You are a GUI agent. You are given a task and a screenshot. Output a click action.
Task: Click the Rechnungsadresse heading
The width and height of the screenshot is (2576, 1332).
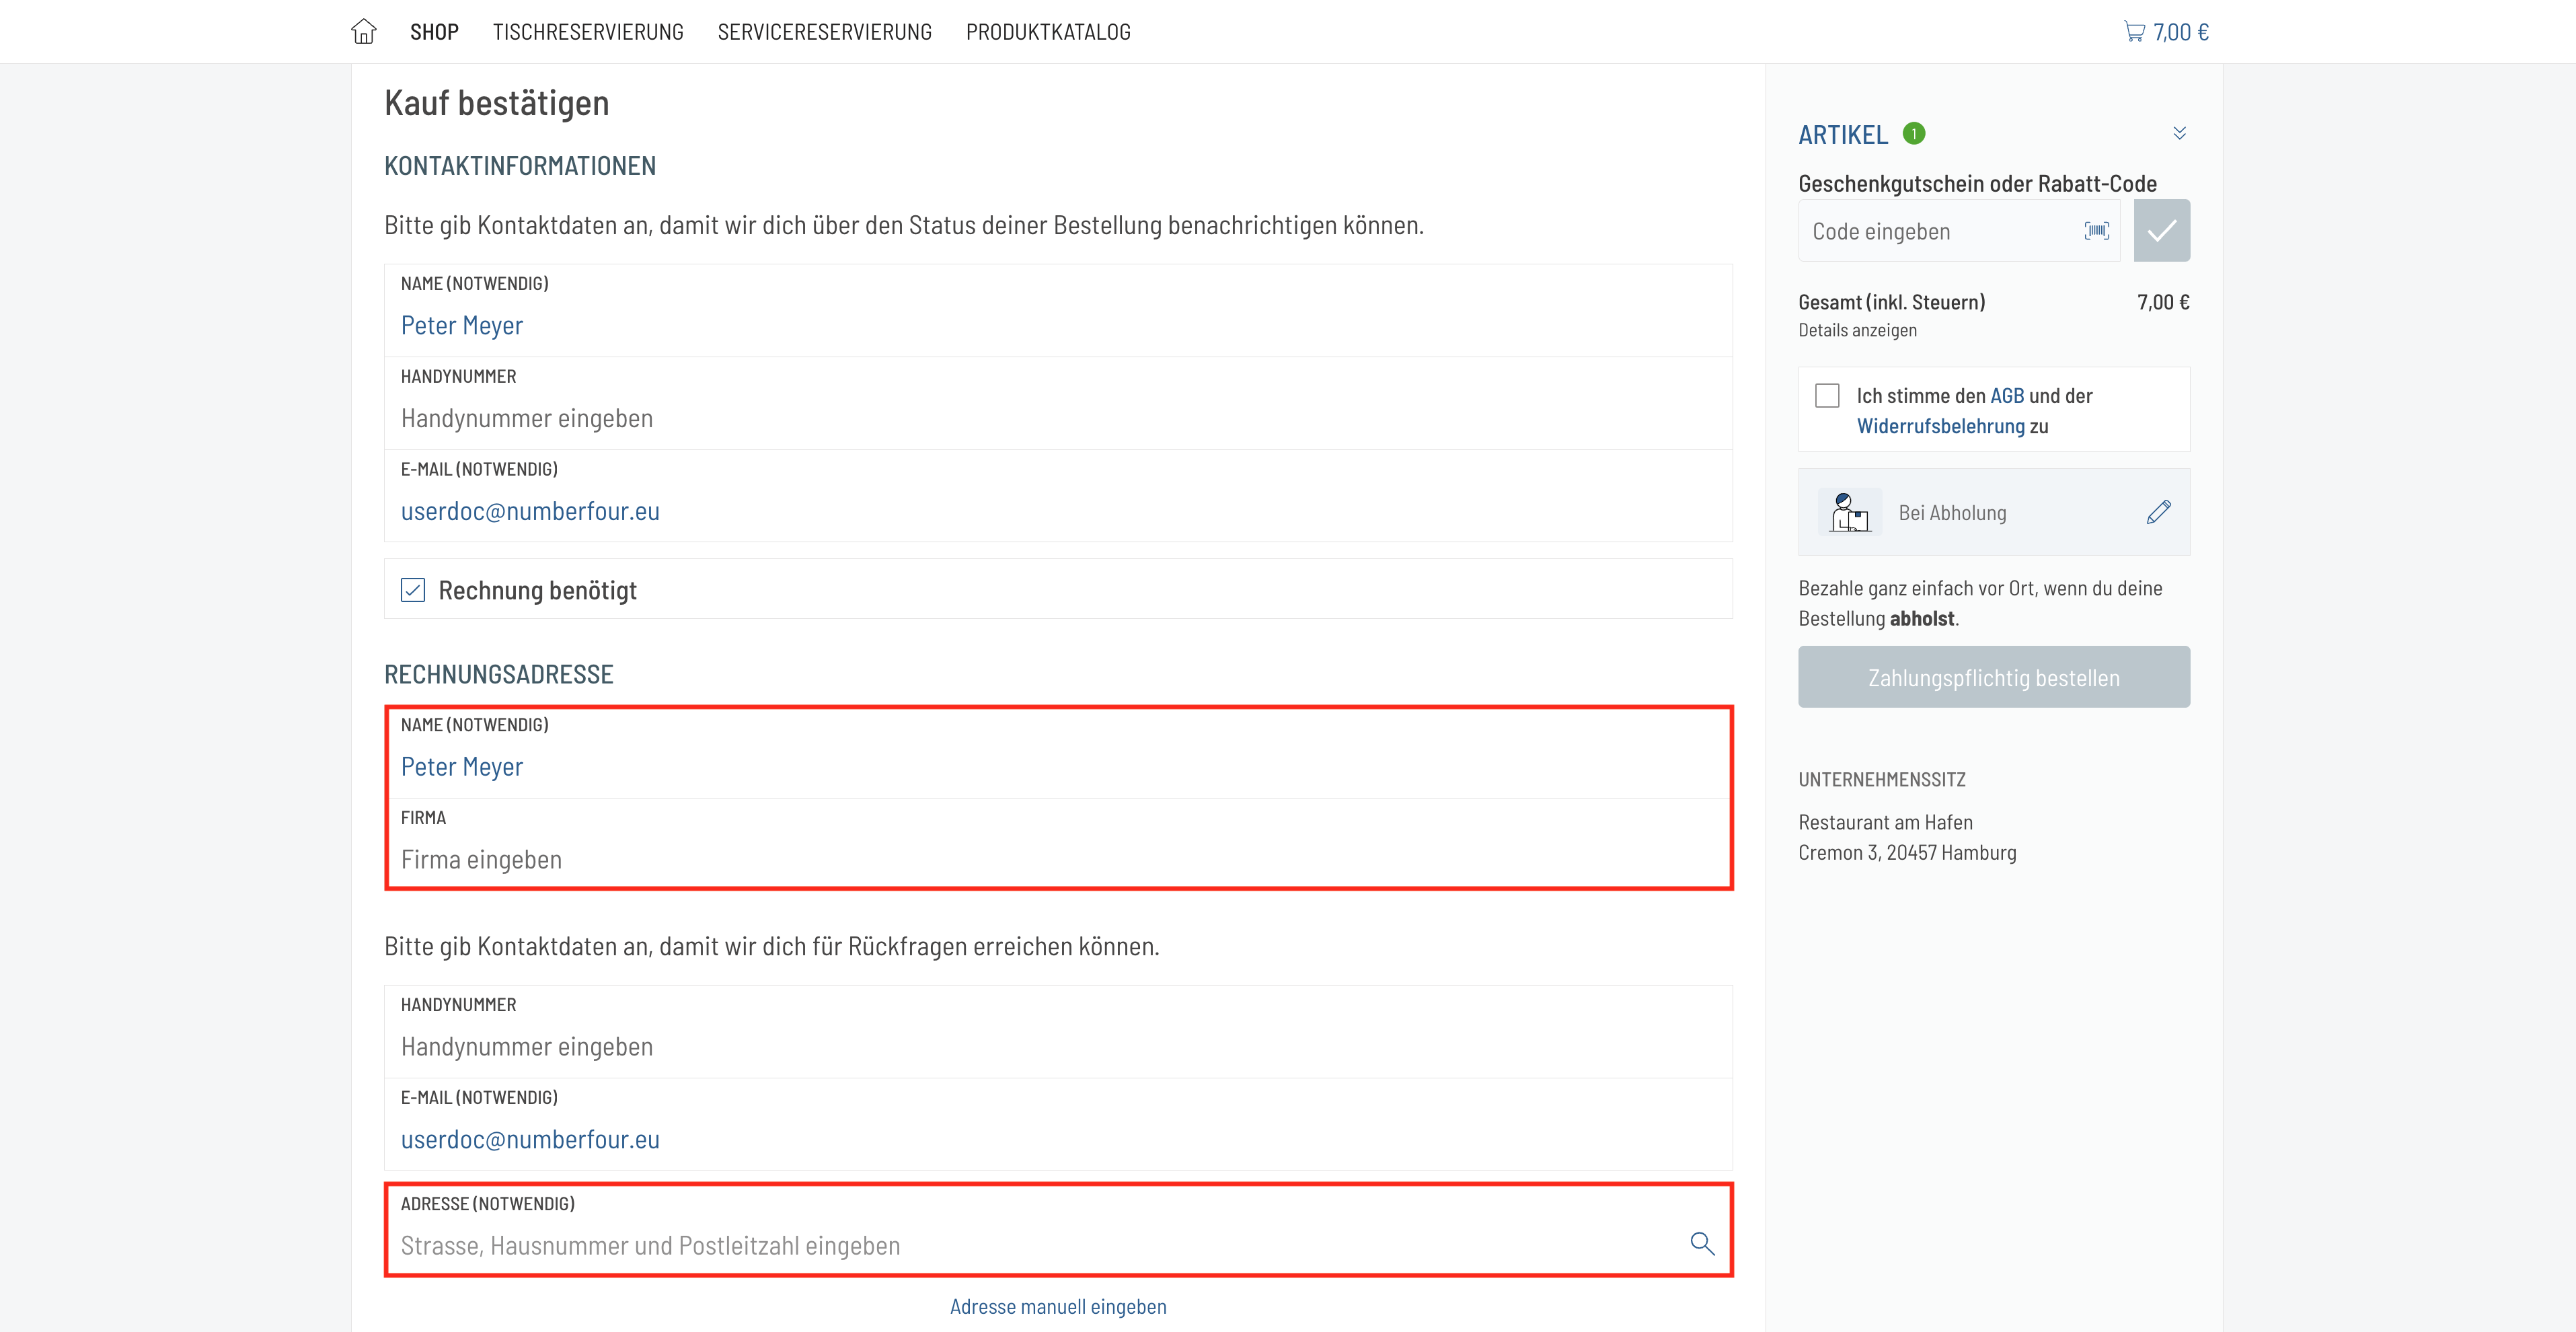click(x=498, y=674)
